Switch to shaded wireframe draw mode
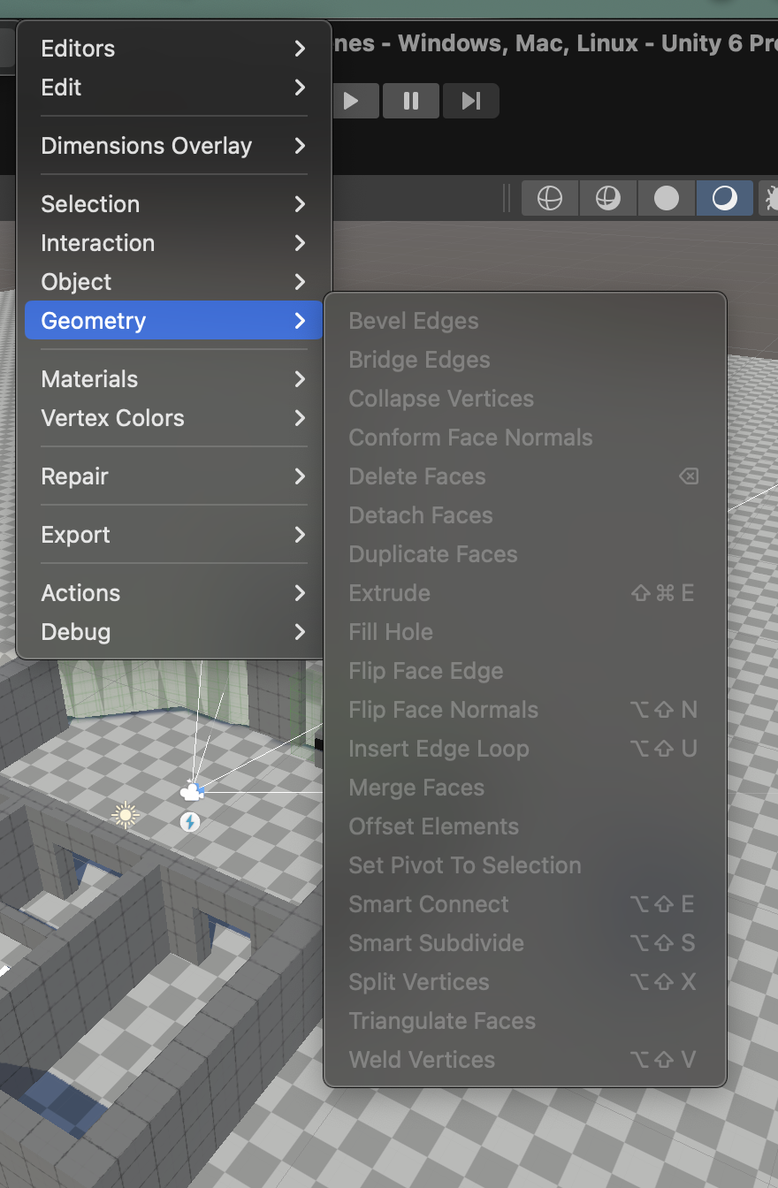778x1188 pixels. click(607, 199)
